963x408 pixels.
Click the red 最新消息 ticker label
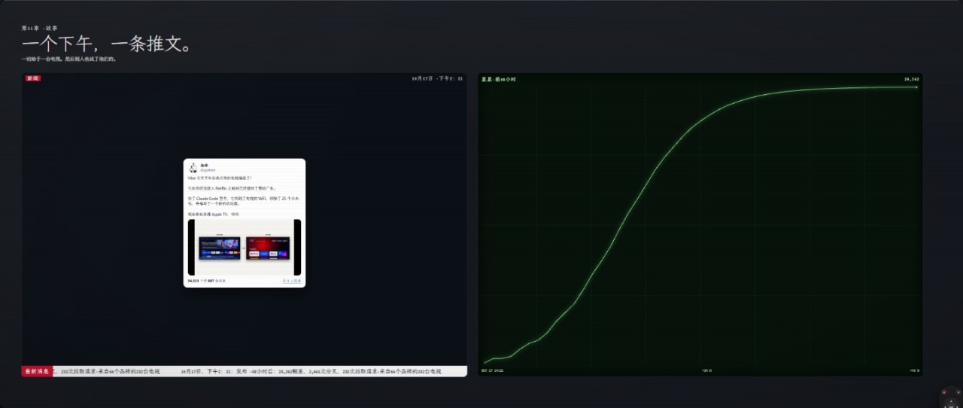(37, 371)
